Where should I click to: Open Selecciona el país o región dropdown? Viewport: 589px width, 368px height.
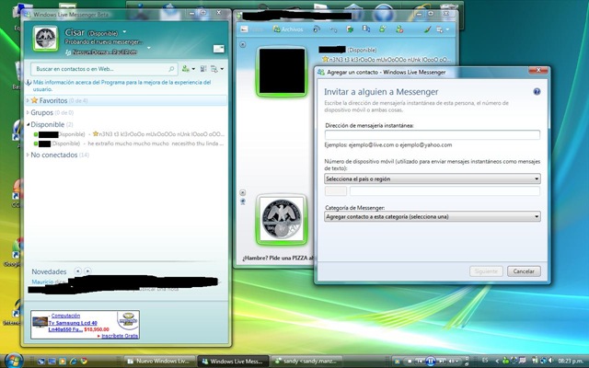(x=433, y=178)
